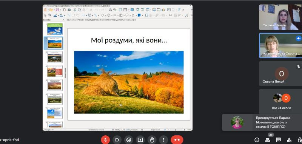Click the Copy icon in Impress toolbar
Viewport: 302px width, 144px height.
coord(79,10)
